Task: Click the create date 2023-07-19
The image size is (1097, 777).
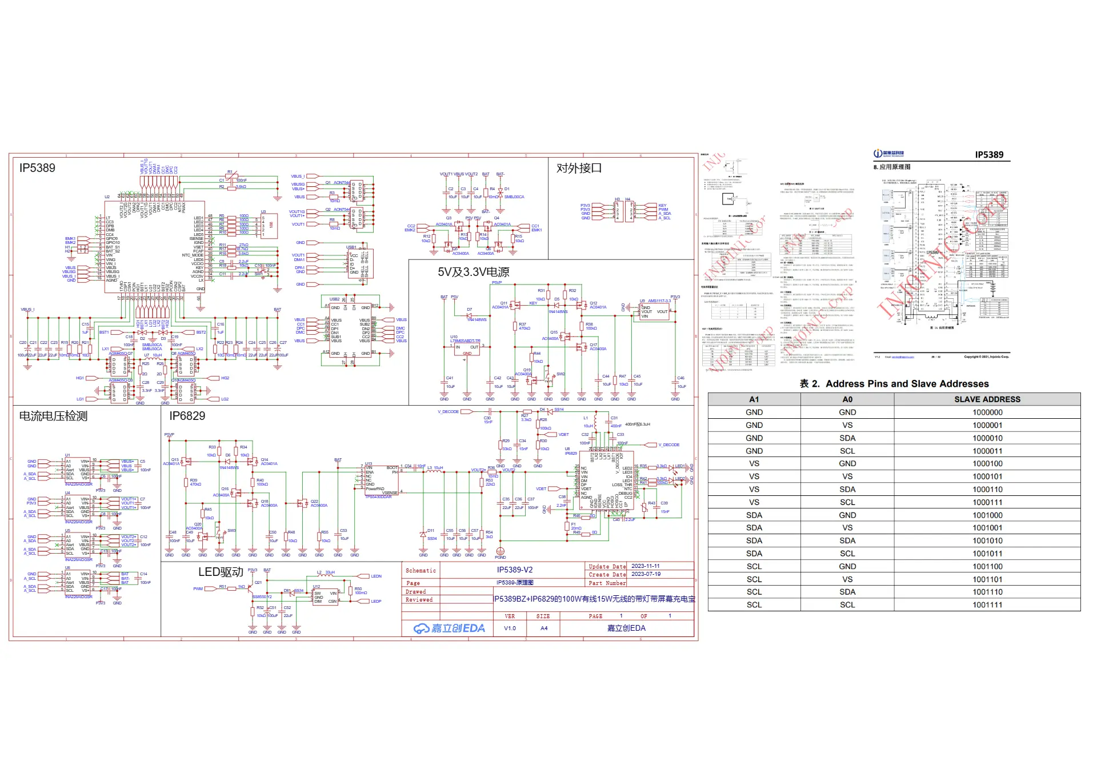Action: coord(646,574)
